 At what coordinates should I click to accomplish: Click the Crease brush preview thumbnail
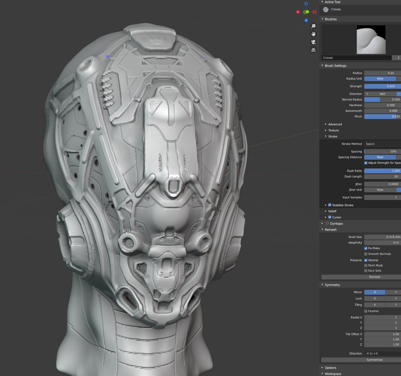(371, 39)
